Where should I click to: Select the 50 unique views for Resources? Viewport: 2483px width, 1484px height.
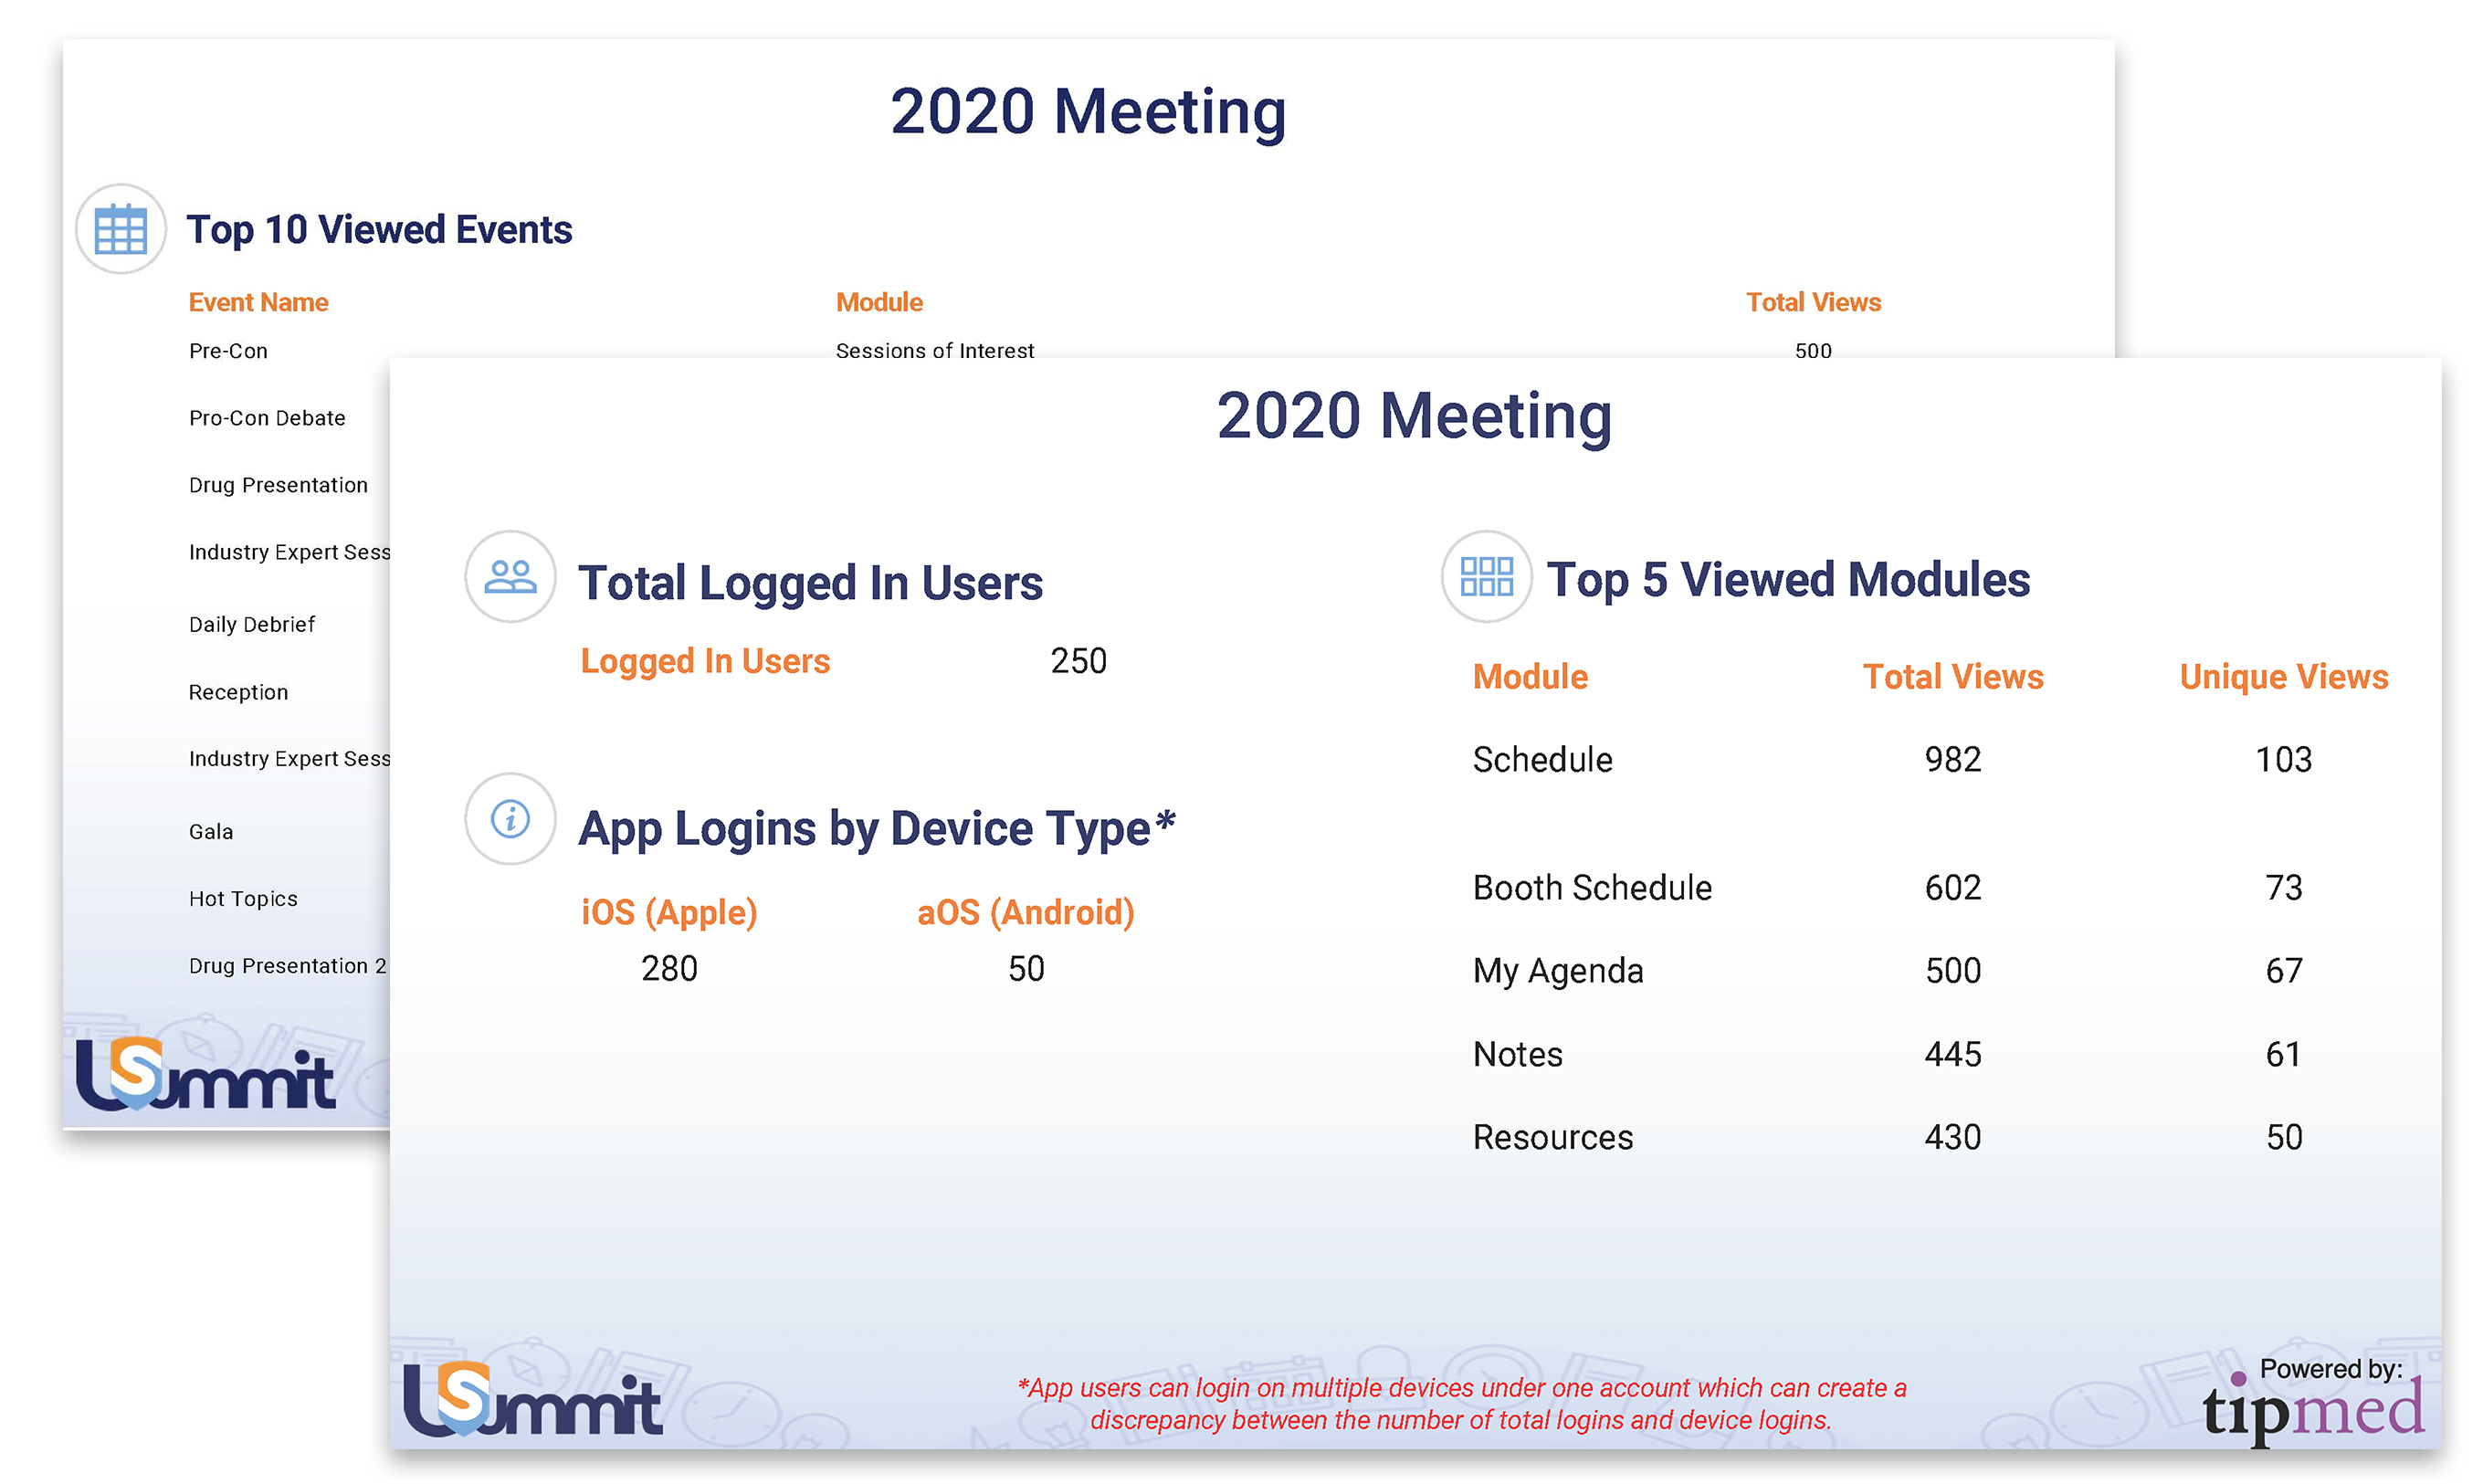point(2283,1138)
